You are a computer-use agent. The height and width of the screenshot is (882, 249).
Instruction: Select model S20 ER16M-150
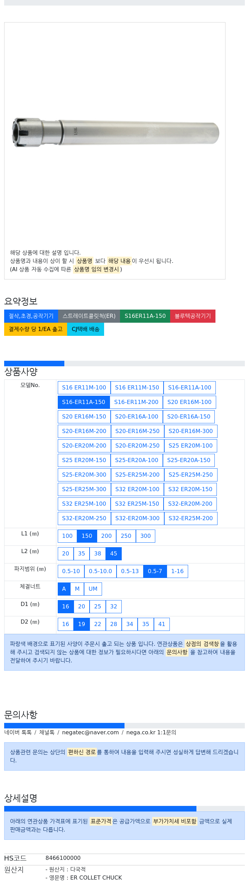84,416
